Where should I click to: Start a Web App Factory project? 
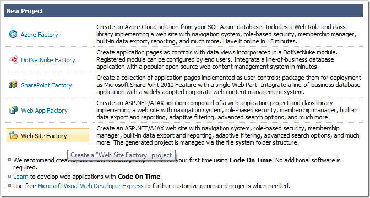tap(45, 111)
